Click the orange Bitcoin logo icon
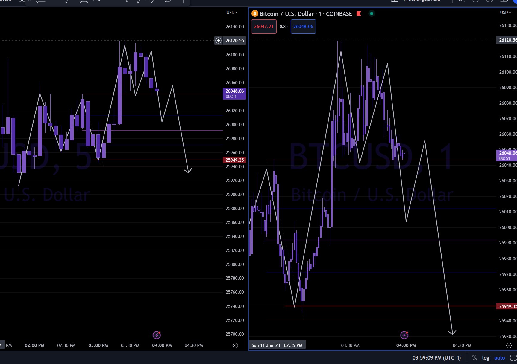517x364 pixels. [x=255, y=14]
